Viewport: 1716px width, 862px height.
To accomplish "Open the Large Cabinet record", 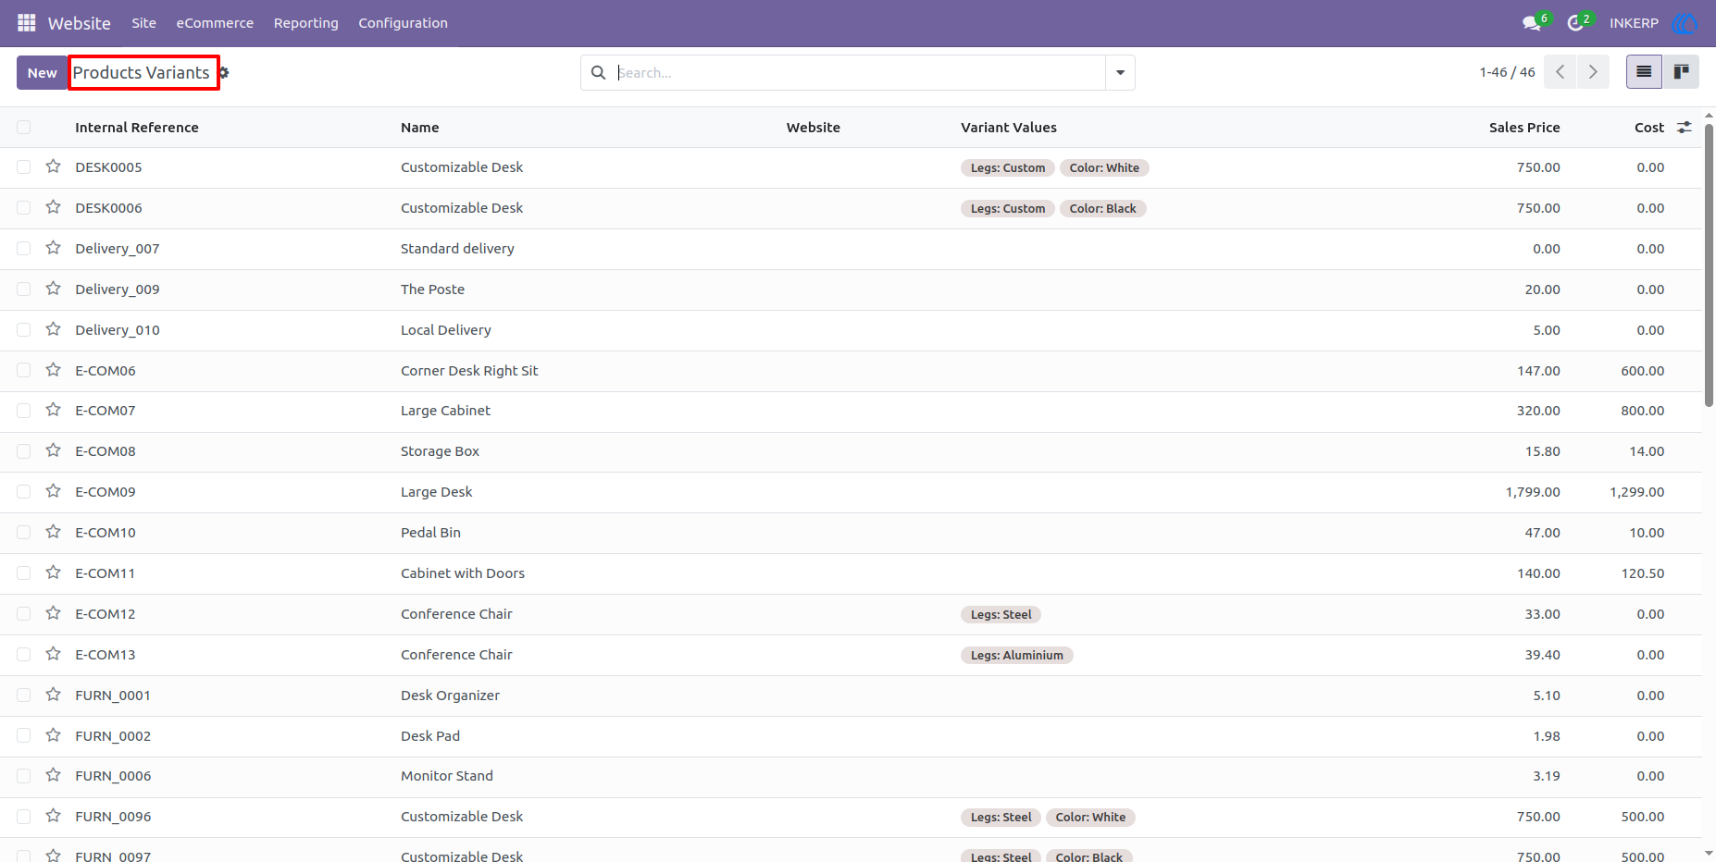I will point(445,411).
